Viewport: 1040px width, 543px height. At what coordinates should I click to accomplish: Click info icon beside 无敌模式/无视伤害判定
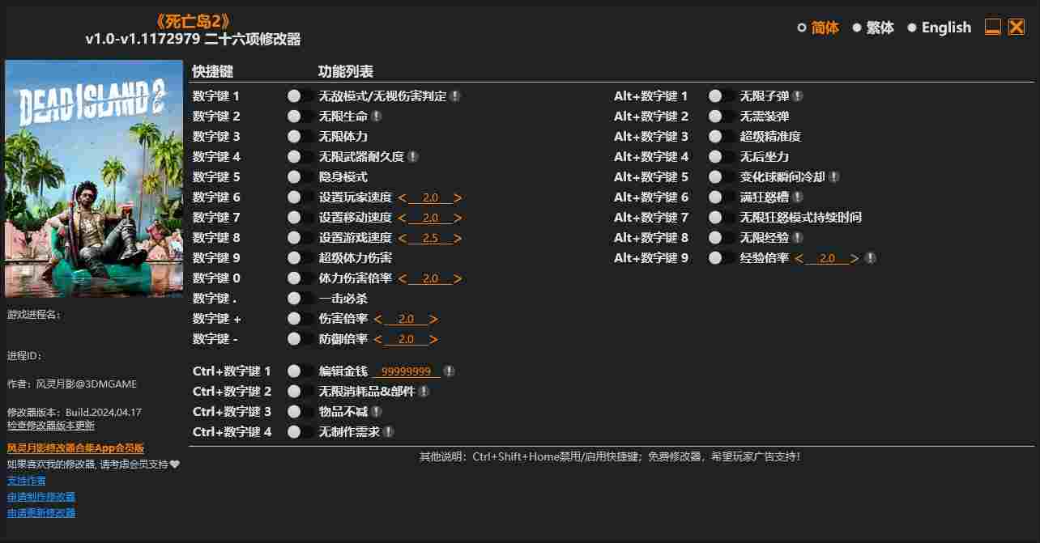(455, 95)
